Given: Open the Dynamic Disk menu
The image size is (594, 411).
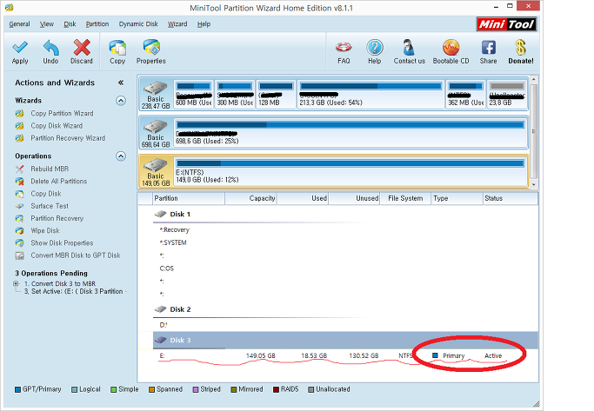Looking at the screenshot, I should tap(138, 24).
